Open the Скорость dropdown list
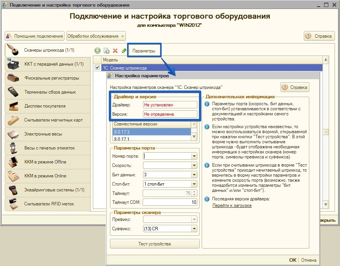Viewport: 340px width, 266px height. [194, 165]
